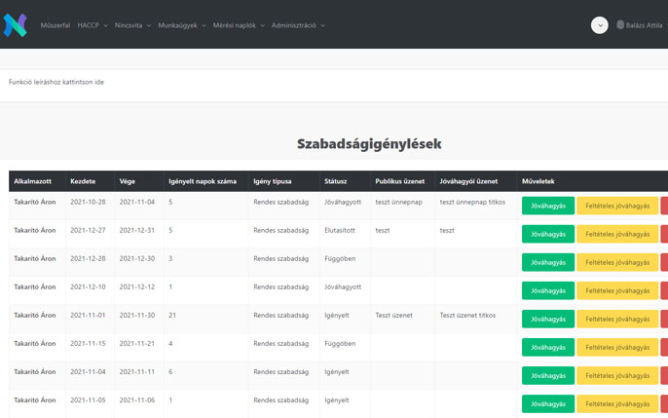Expand the HACCP dropdown menu
This screenshot has width=668, height=418.
pyautogui.click(x=93, y=25)
